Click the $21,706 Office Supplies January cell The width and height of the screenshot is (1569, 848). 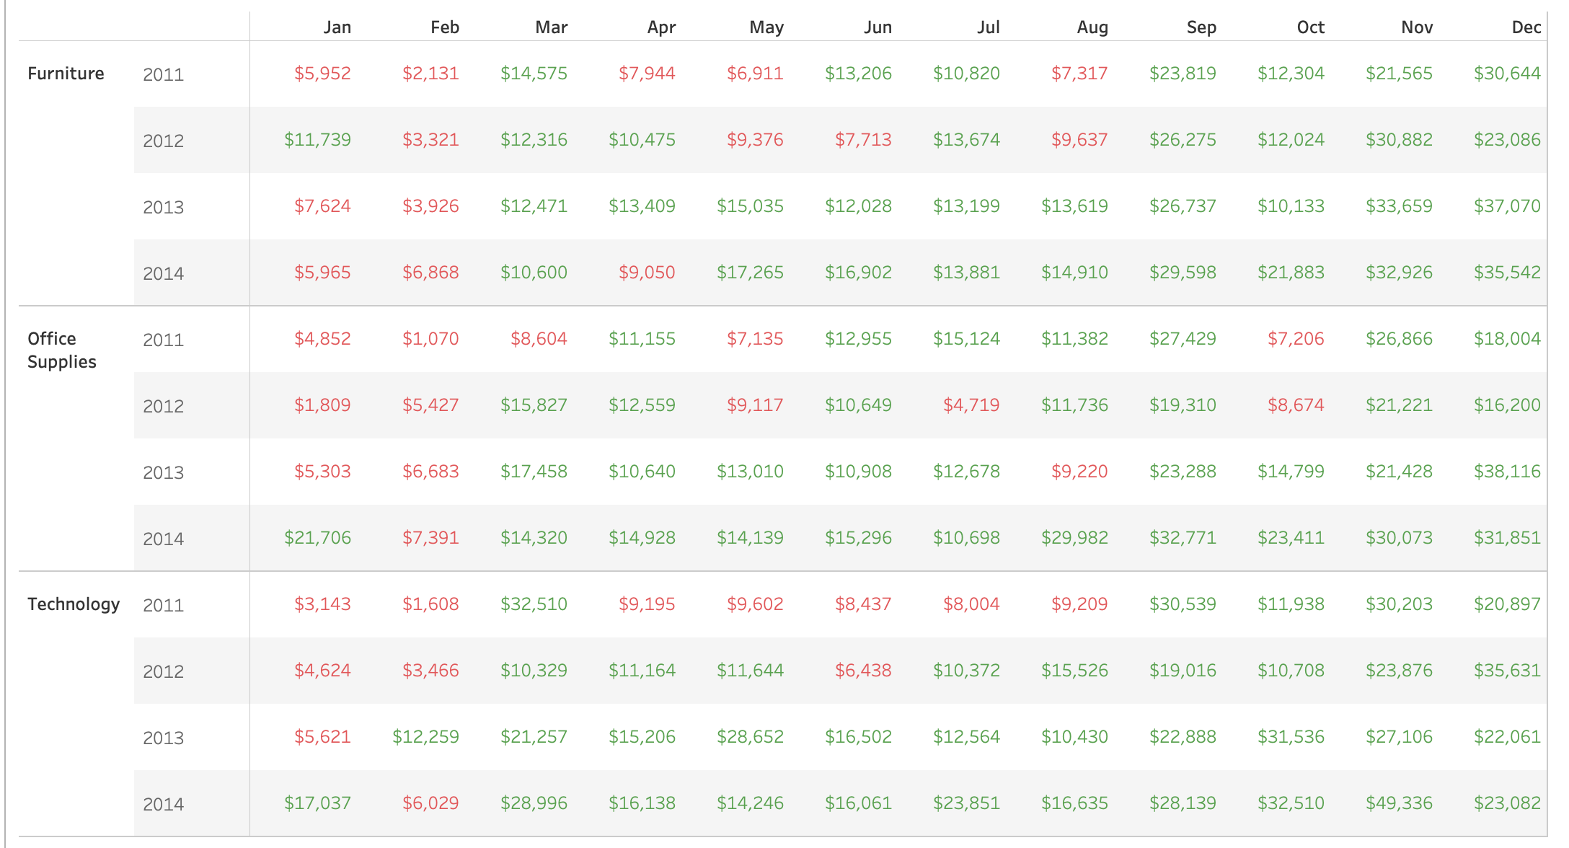[317, 538]
